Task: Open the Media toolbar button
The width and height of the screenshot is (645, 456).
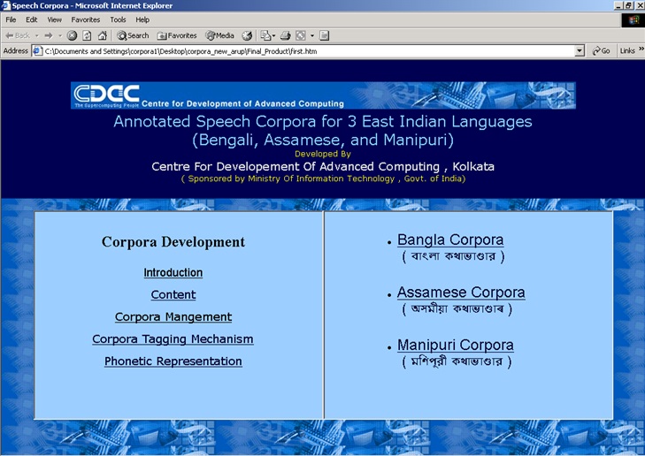Action: click(x=219, y=35)
